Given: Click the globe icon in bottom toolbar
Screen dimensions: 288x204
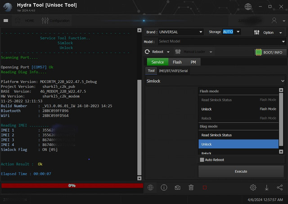Looking at the screenshot, I should pyautogui.click(x=150, y=187).
